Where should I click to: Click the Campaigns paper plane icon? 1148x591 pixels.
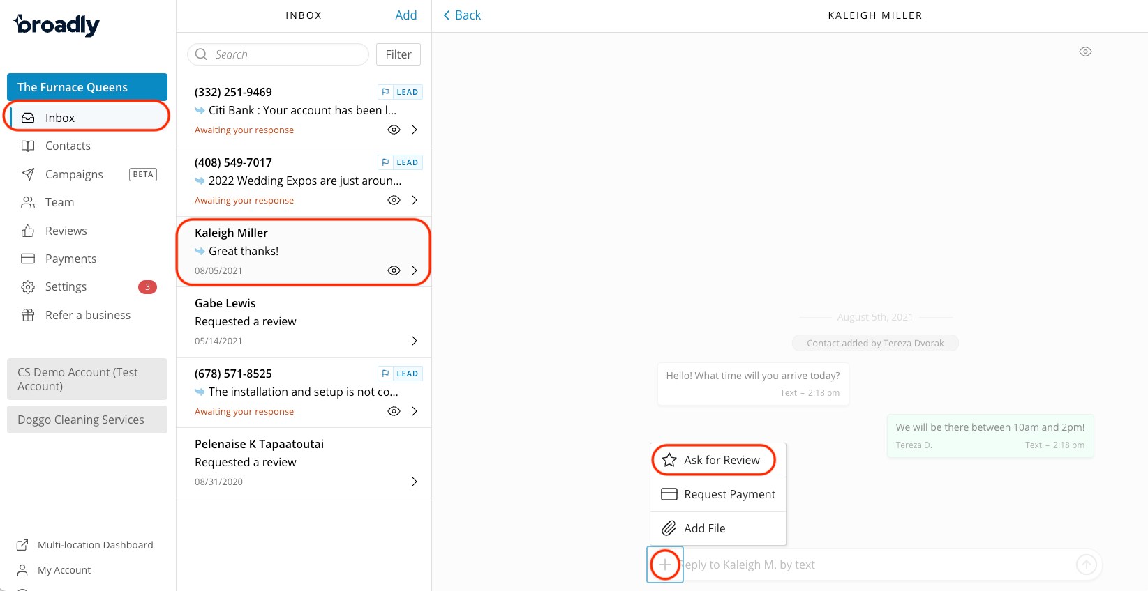point(28,174)
